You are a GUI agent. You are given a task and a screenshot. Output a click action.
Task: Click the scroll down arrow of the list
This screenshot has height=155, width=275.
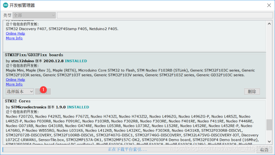coord(269,142)
